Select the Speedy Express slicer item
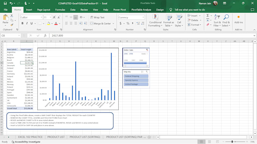The image size is (257, 144). 136,80
